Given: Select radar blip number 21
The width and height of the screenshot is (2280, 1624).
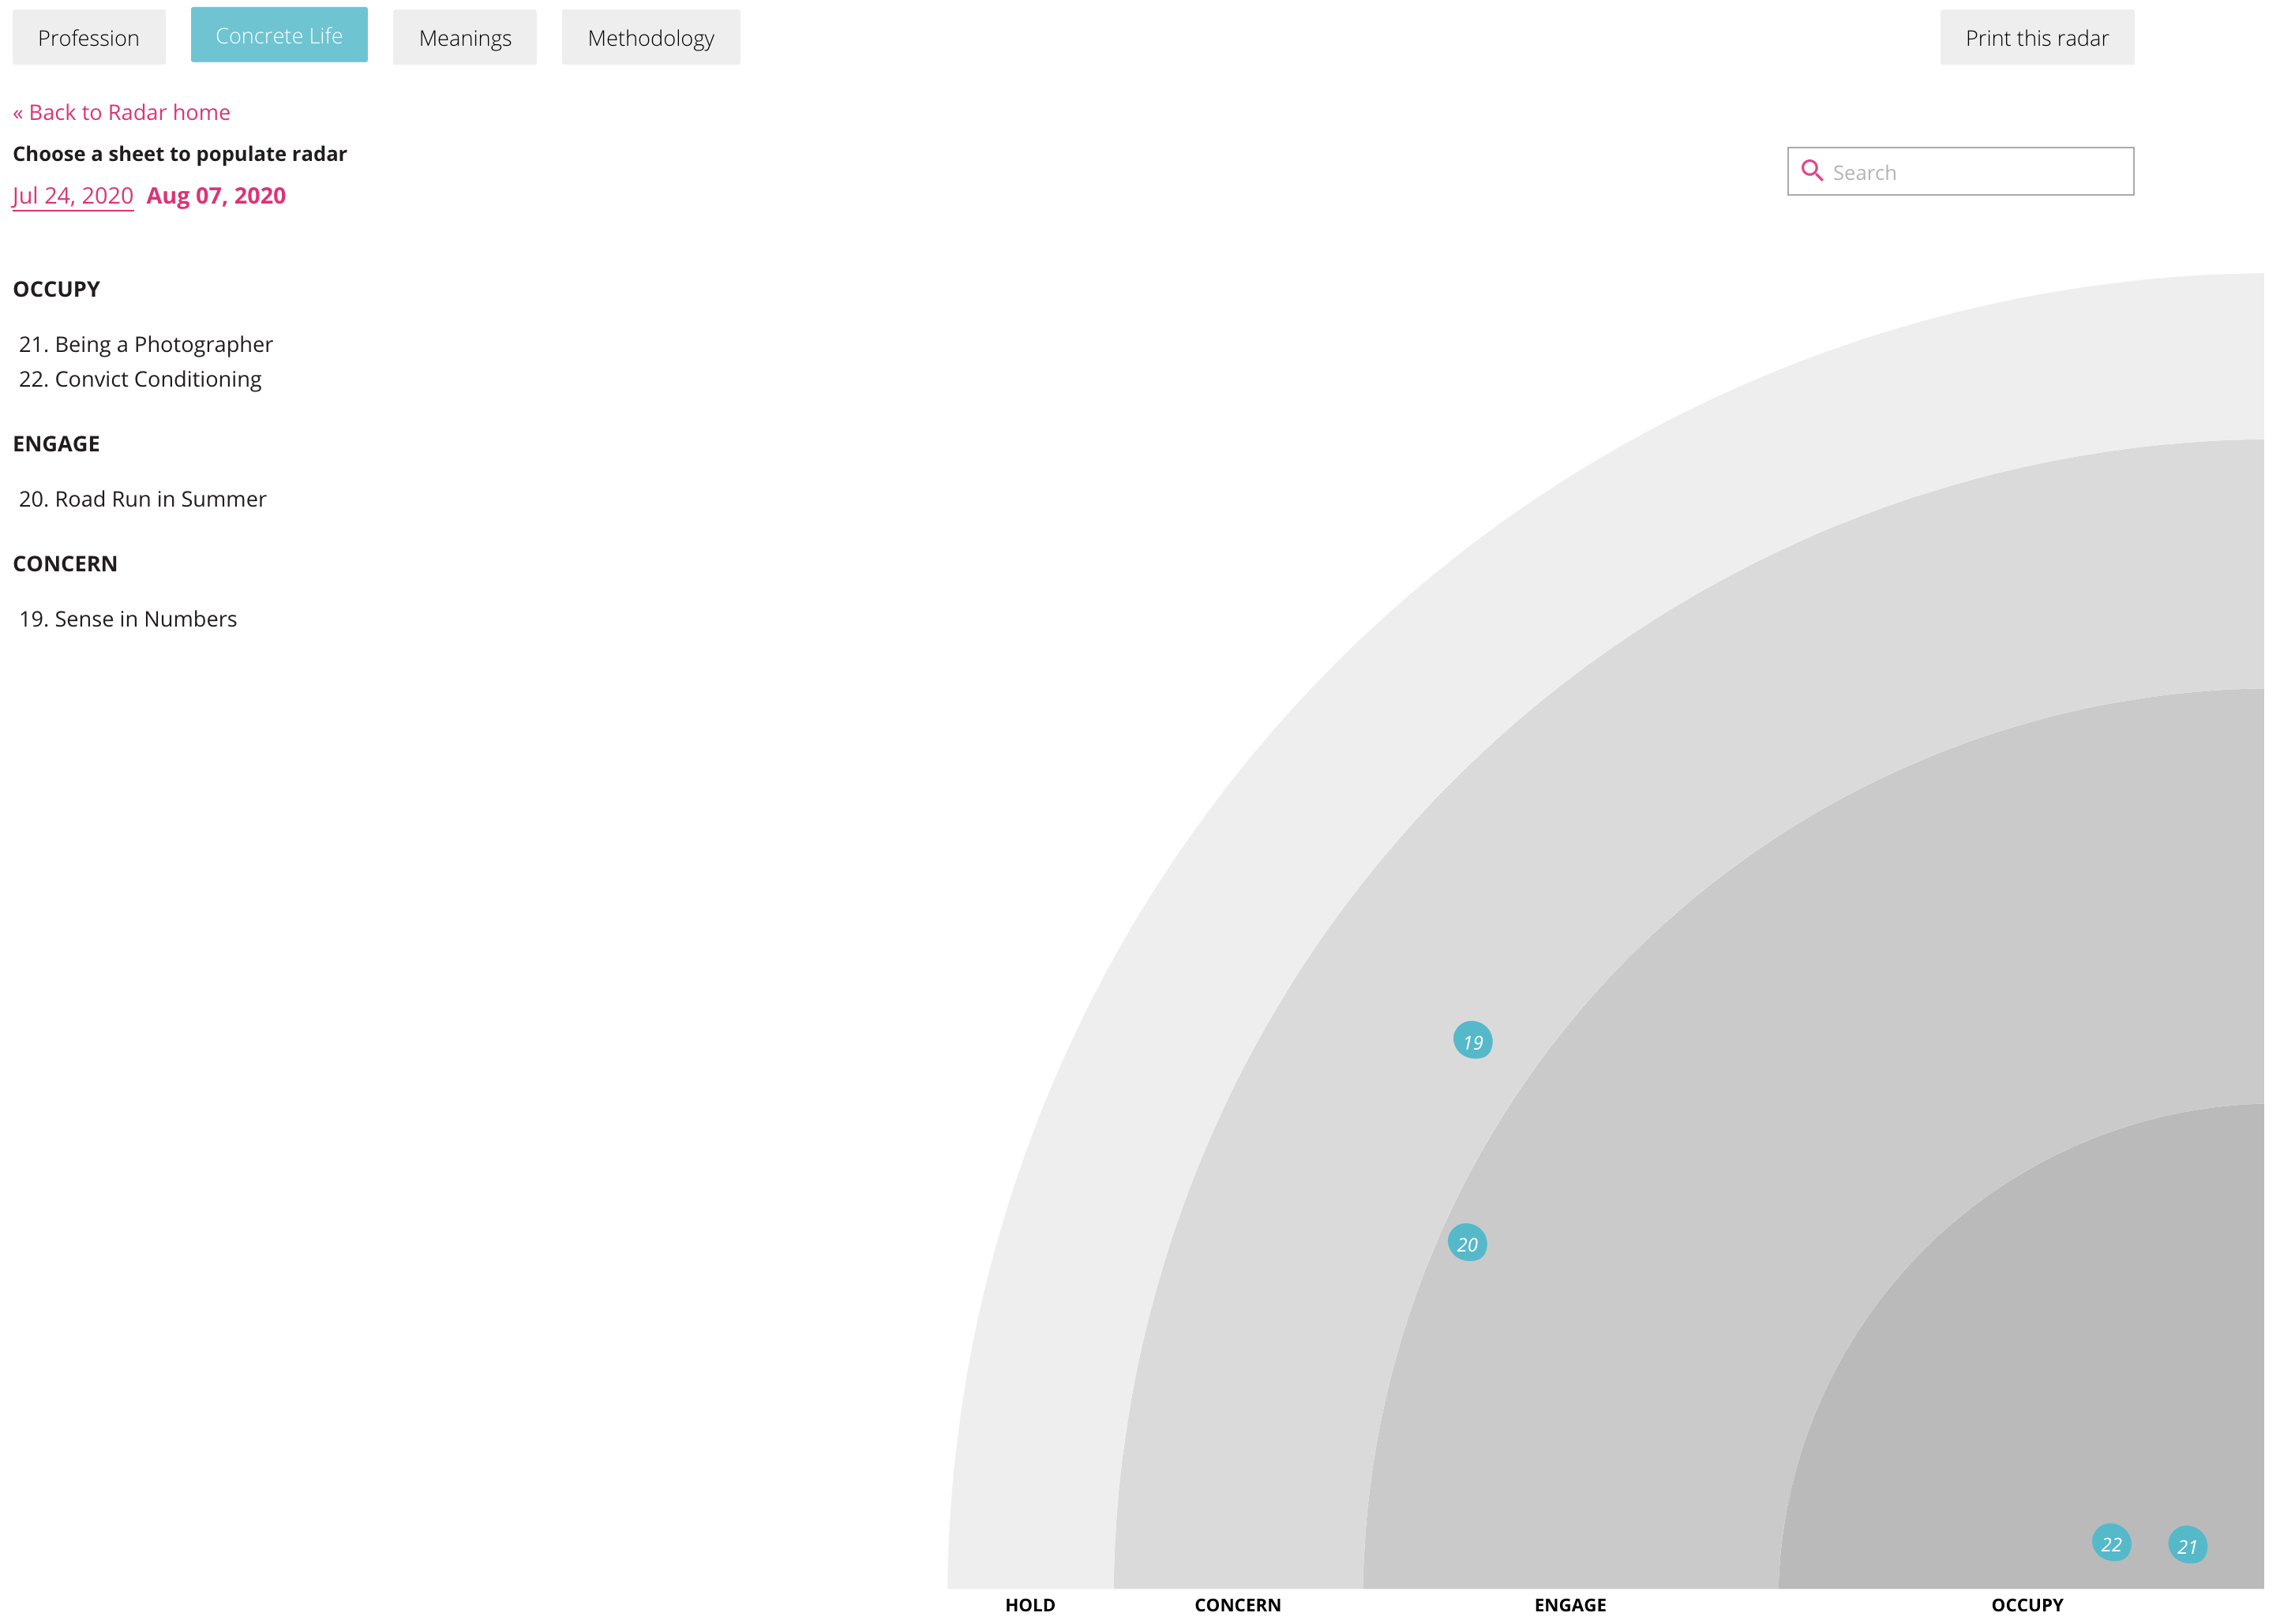Looking at the screenshot, I should (2186, 1545).
